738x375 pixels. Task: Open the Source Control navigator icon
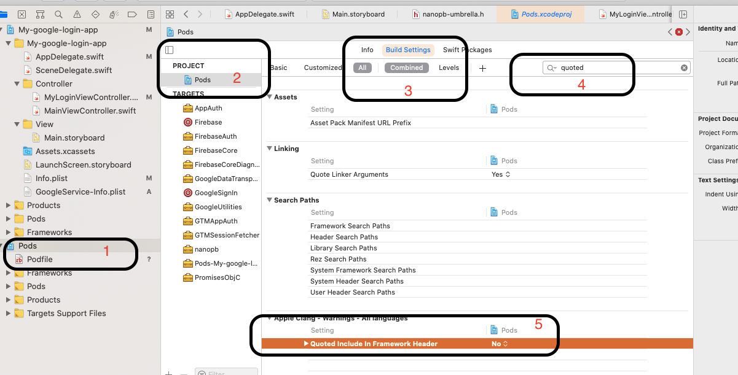[22, 14]
